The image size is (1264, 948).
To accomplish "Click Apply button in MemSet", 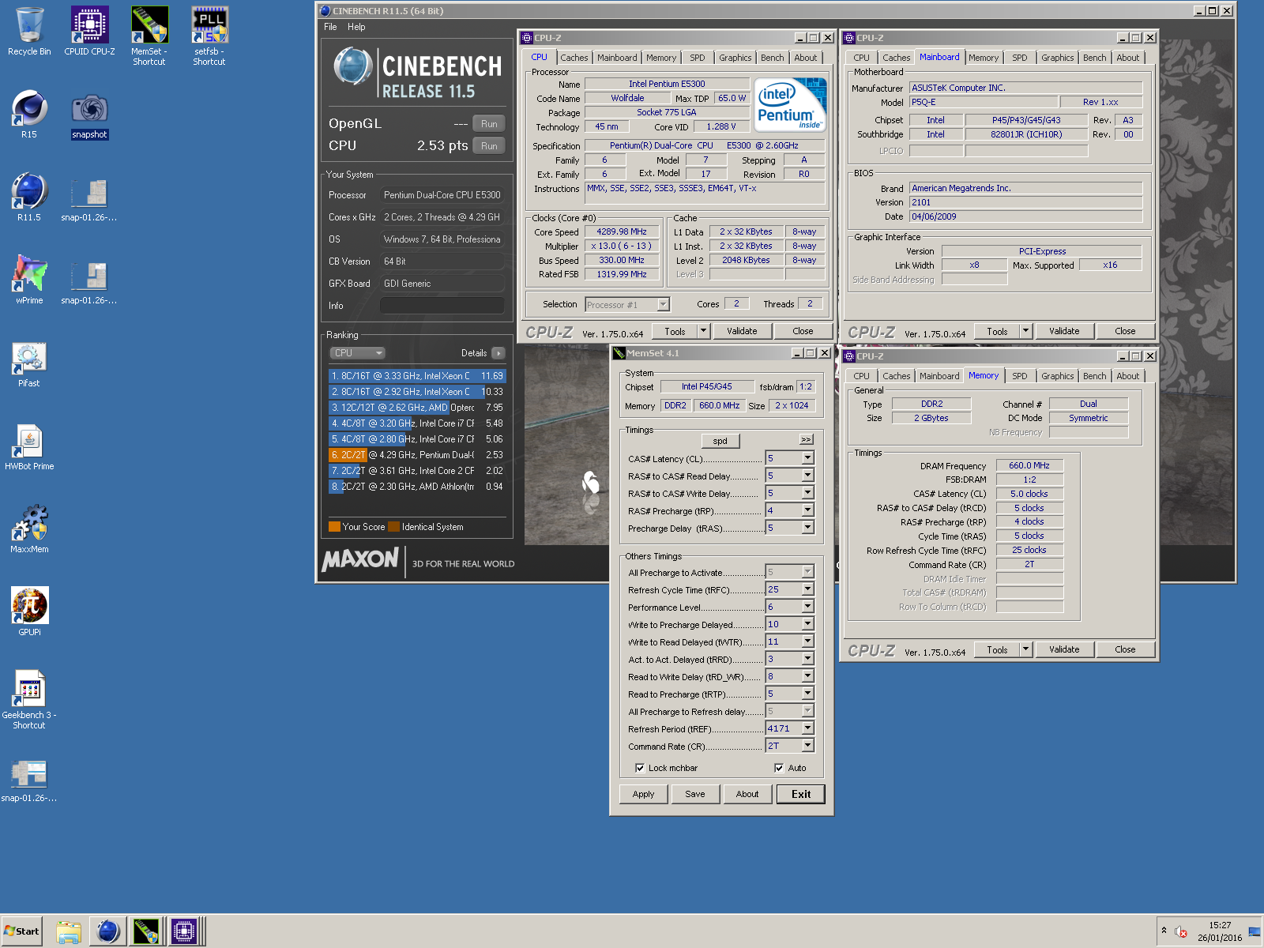I will click(643, 794).
